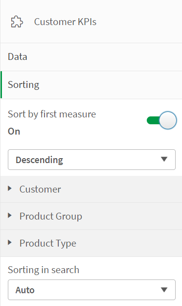Click the On status text
182x306 pixels.
tap(14, 131)
